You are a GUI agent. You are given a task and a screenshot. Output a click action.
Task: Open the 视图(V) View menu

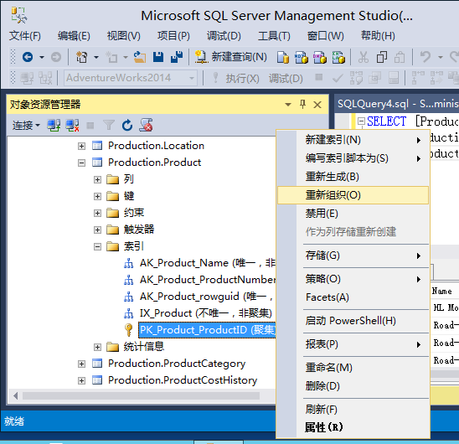(x=123, y=36)
